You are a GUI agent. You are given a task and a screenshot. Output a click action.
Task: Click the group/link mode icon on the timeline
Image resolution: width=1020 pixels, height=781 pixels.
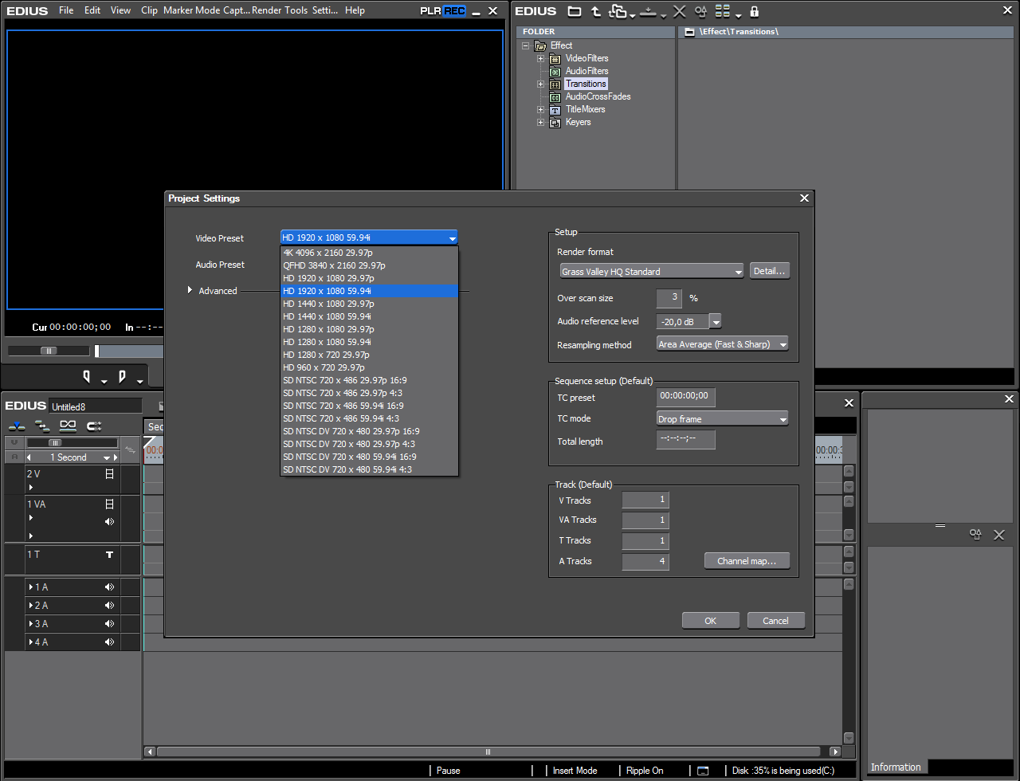[68, 426]
